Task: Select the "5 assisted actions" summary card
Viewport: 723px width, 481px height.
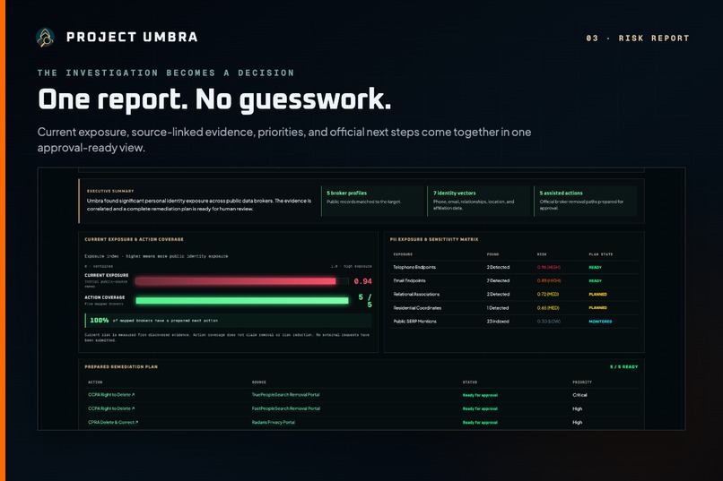Action: (x=585, y=202)
